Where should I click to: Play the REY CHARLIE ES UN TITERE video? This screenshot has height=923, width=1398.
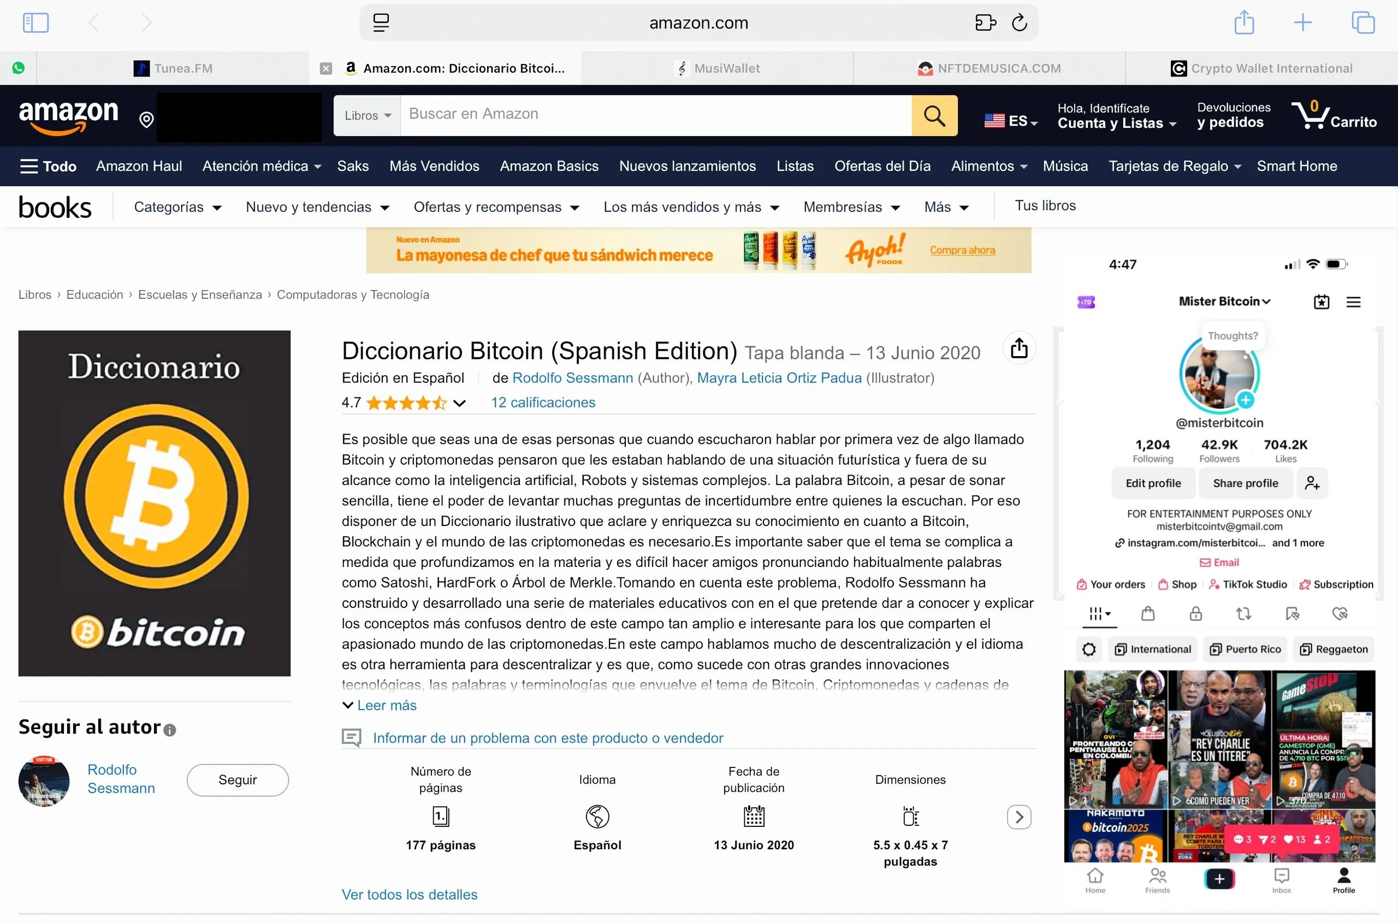(1219, 739)
